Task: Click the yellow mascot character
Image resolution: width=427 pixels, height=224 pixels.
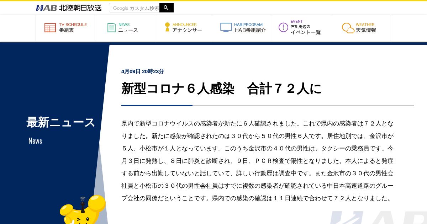Action: pyautogui.click(x=83, y=210)
